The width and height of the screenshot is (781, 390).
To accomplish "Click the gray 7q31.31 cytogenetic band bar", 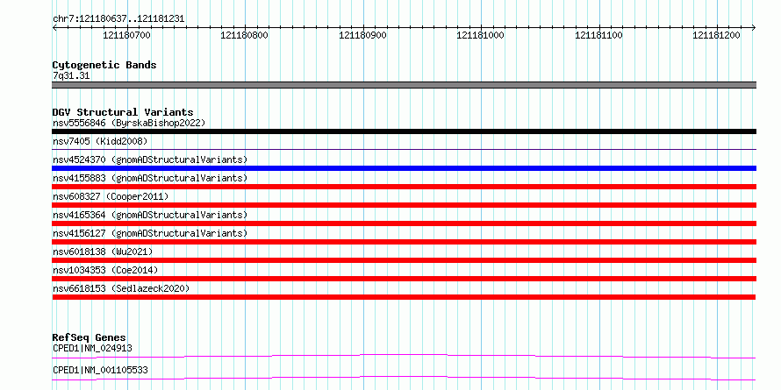I will 404,85.
